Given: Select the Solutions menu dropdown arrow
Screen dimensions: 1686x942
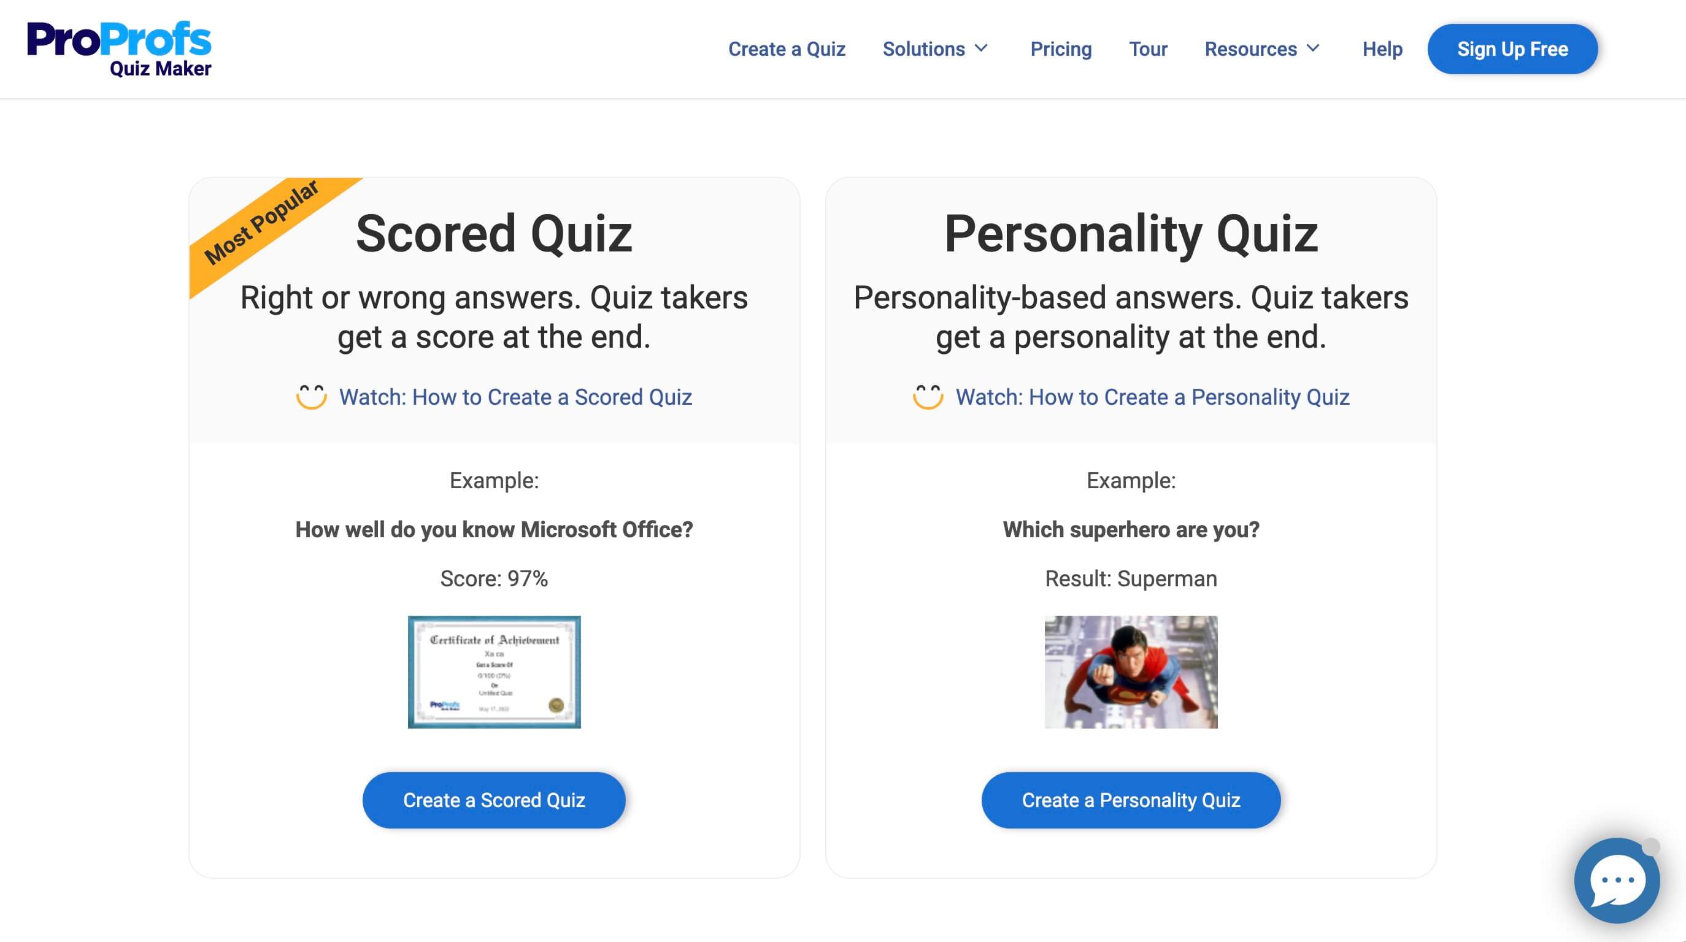Looking at the screenshot, I should point(983,48).
